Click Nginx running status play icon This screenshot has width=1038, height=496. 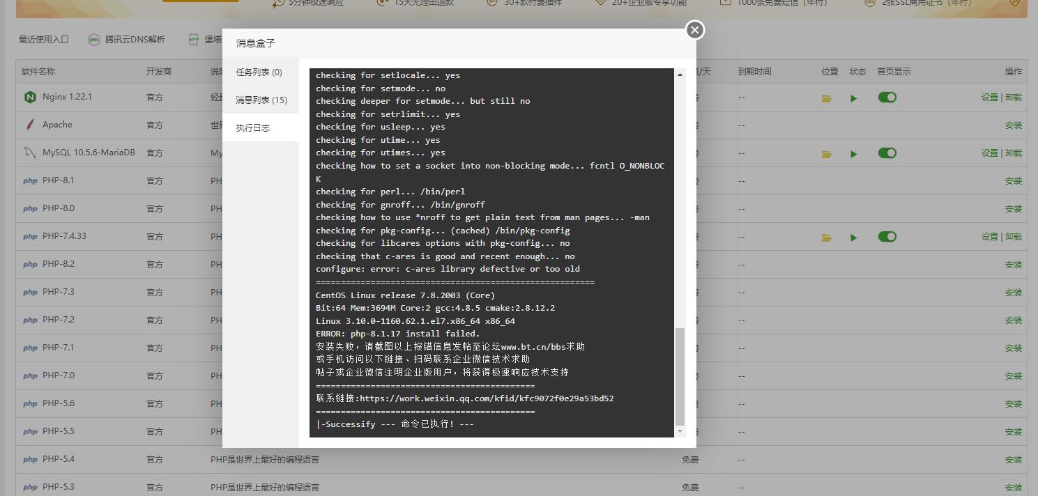(853, 98)
